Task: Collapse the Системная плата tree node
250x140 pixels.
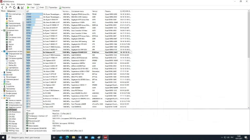Action: 2,30
